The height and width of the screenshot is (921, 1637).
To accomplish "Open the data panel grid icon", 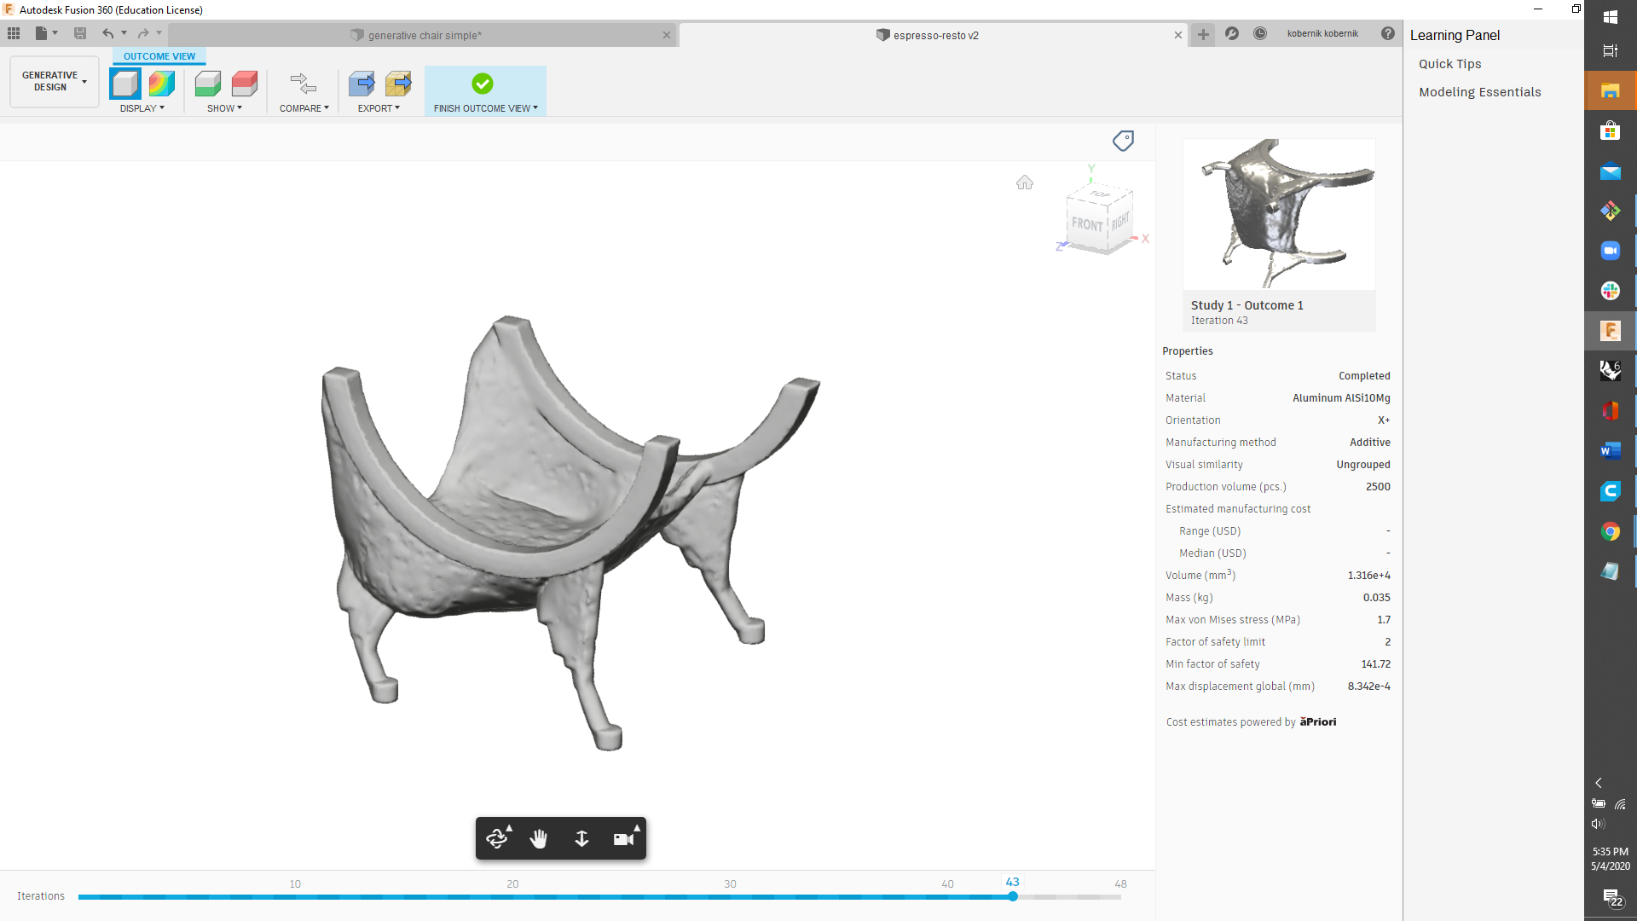I will tap(14, 33).
